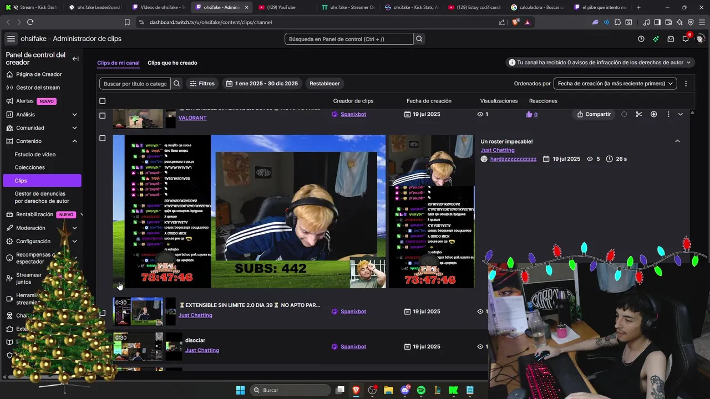Open 'Just Chatting' link under 'disociar' clip
This screenshot has width=710, height=399.
[202, 350]
